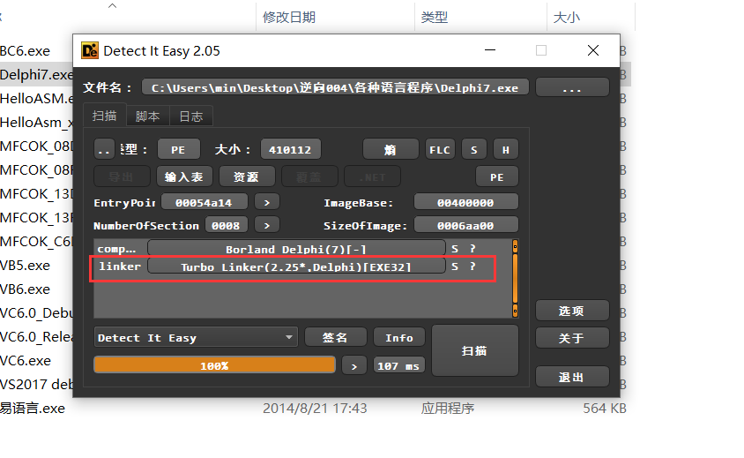Click the PE type button next to 大小
Image resolution: width=744 pixels, height=458 pixels.
pos(178,150)
